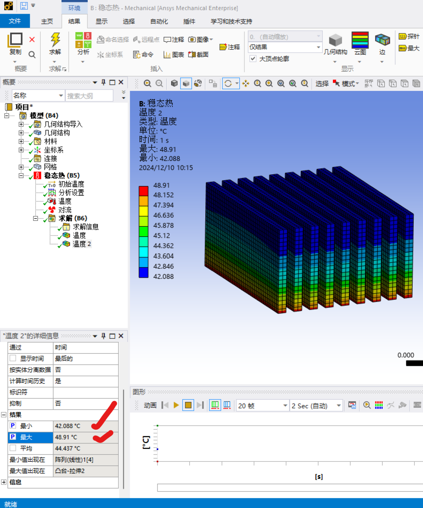Click the yellow legend color band
The height and width of the screenshot is (508, 423).
(144, 211)
